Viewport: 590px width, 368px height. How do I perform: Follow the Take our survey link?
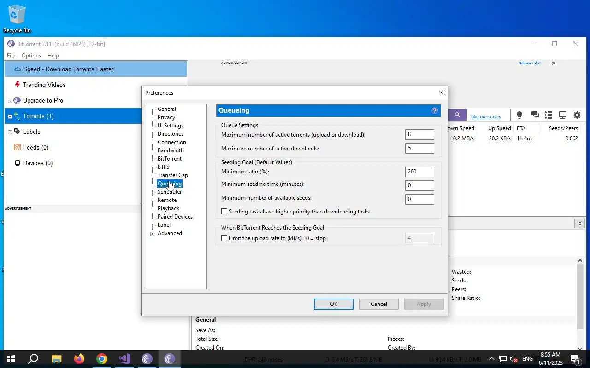coord(485,117)
